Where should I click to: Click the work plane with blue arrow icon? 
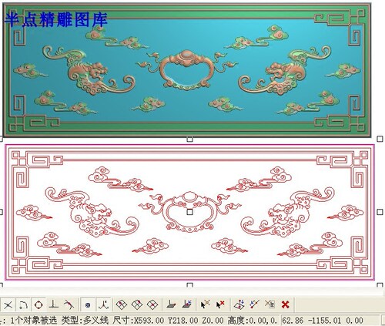point(187,304)
